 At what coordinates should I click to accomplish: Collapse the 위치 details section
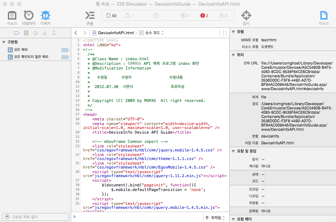[x=233, y=55]
